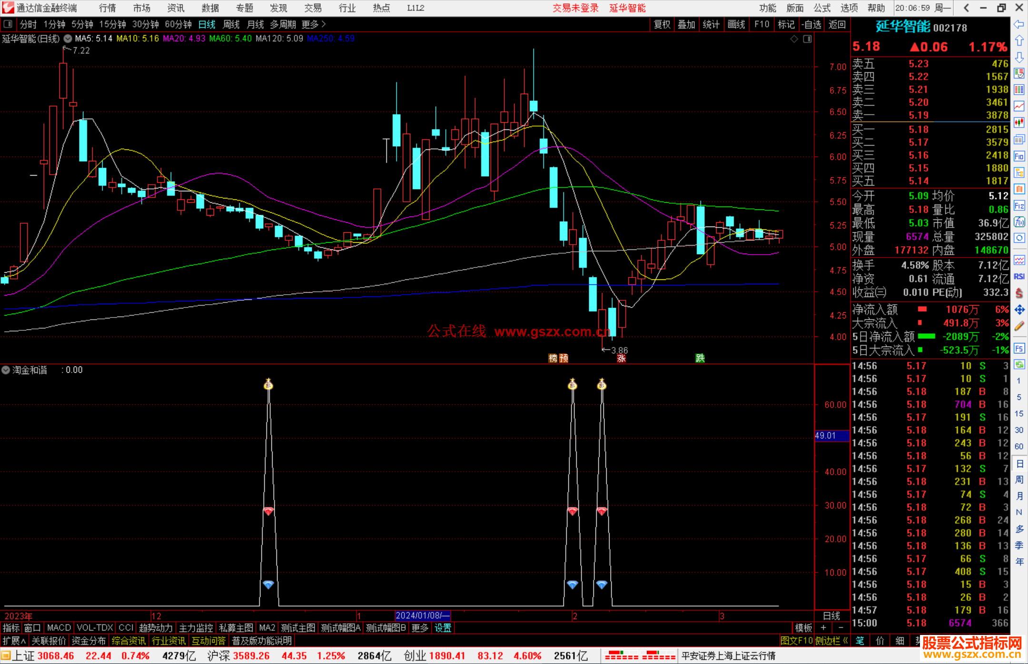The width and height of the screenshot is (1028, 664).
Task: Click the 5日净流入额 green bar
Action: (926, 337)
